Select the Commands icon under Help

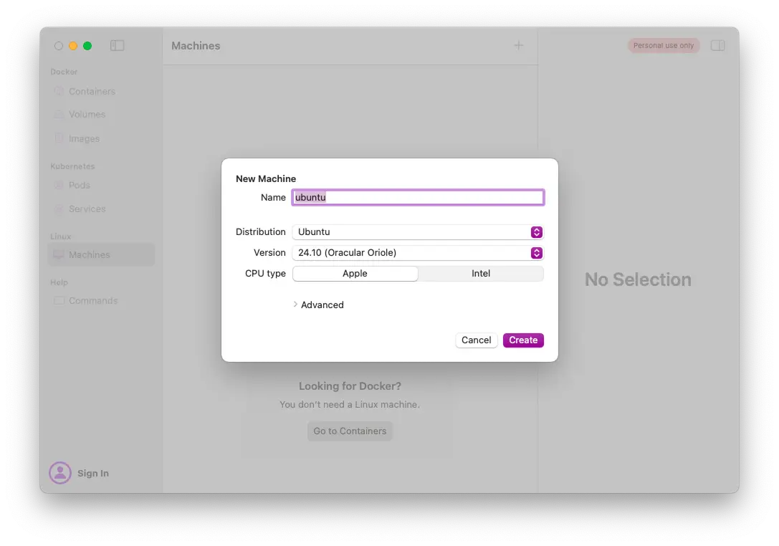click(x=60, y=300)
